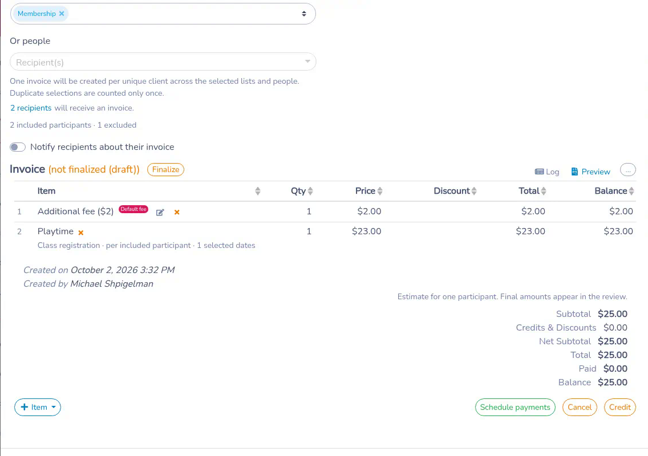Open the Recipient(s) dropdown
Screen dimensions: 648x456
point(163,62)
